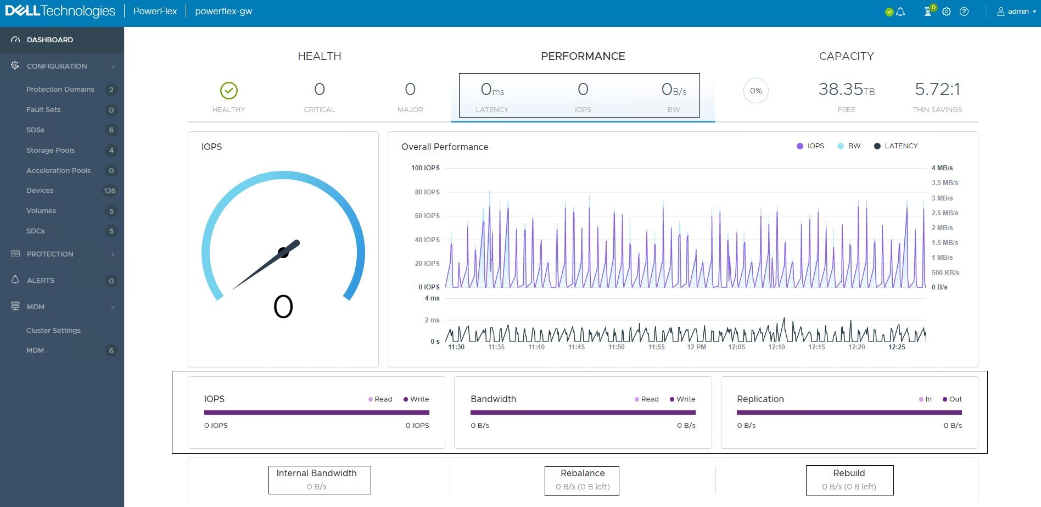Open the Dashboard via its speedometer icon
This screenshot has height=507, width=1041.
coord(14,40)
